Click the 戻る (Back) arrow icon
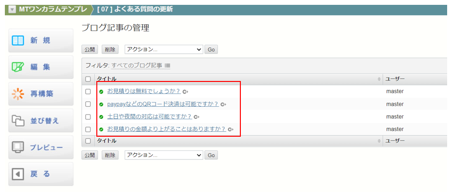 [18, 174]
